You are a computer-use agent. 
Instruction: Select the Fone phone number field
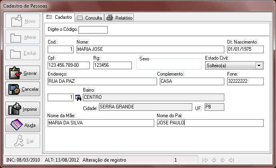pos(245,81)
